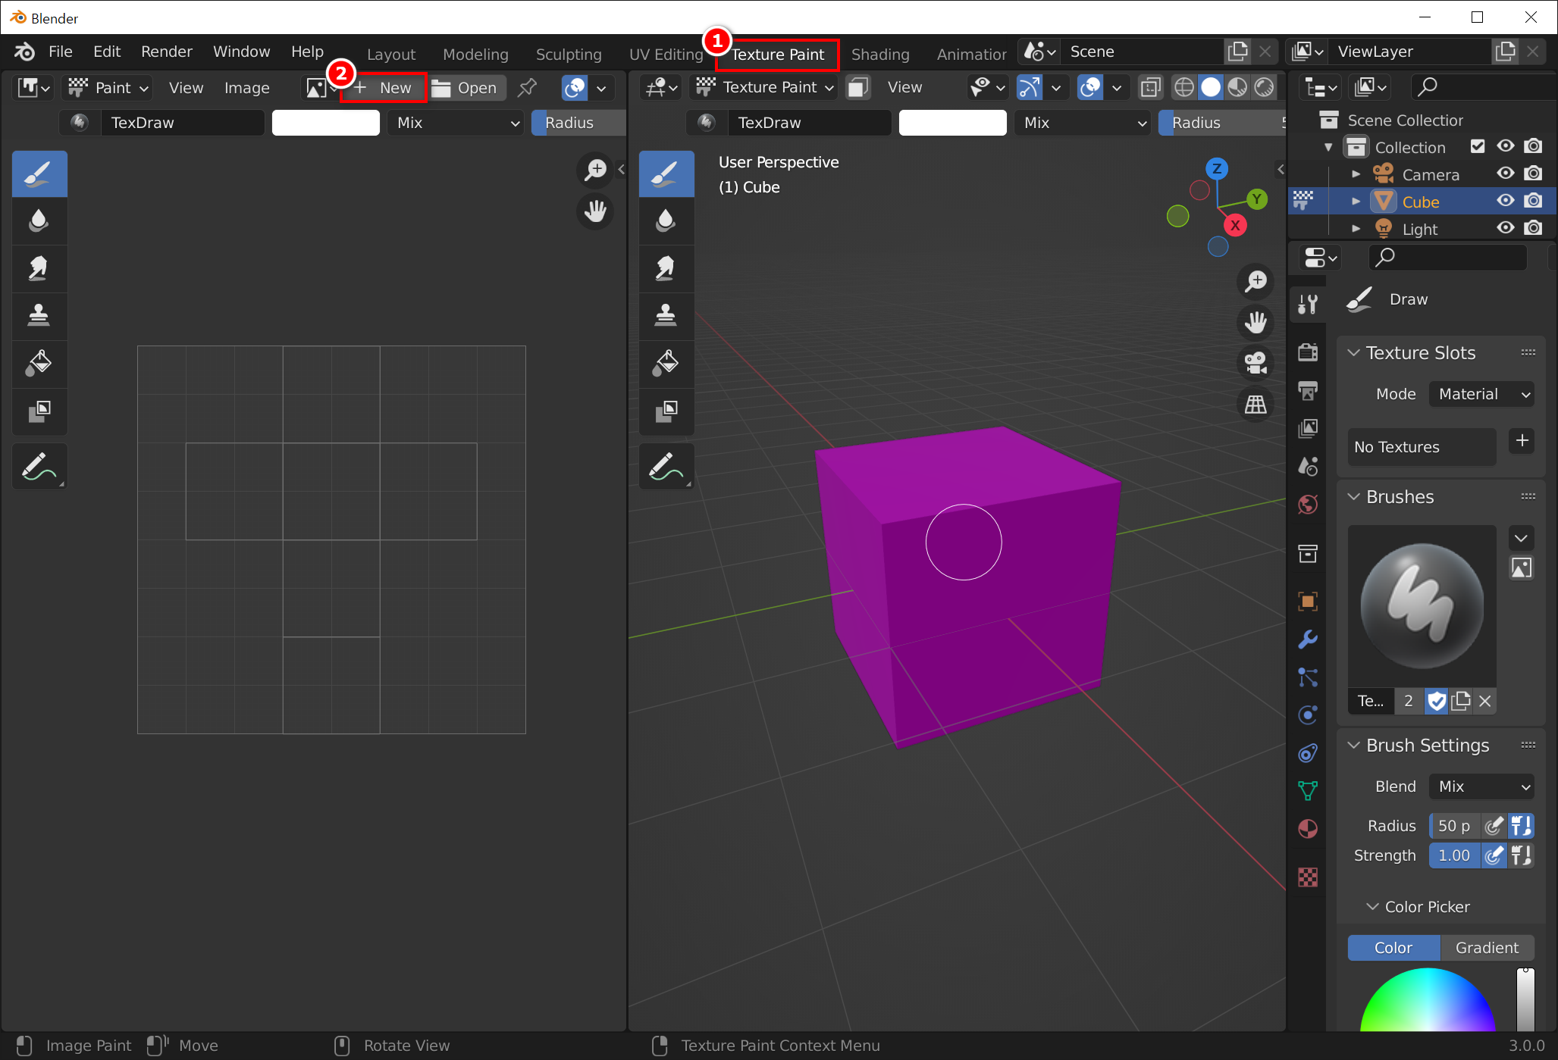Toggle camera view icon in 3D viewport
Image resolution: width=1558 pixels, height=1060 pixels.
1255,363
